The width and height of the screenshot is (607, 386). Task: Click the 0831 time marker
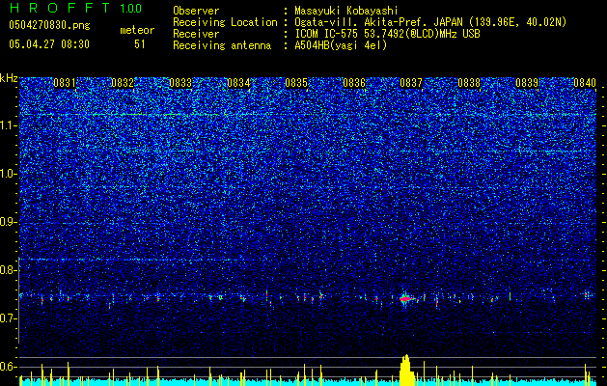(x=65, y=83)
